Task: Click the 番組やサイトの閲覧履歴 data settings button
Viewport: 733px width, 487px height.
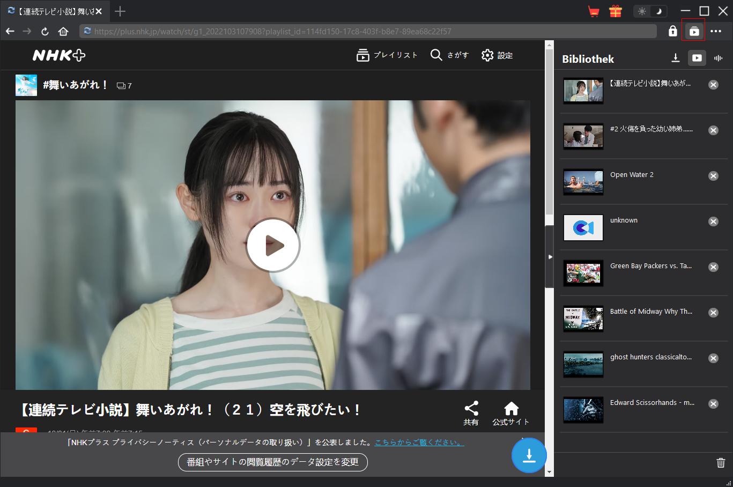Action: tap(272, 462)
